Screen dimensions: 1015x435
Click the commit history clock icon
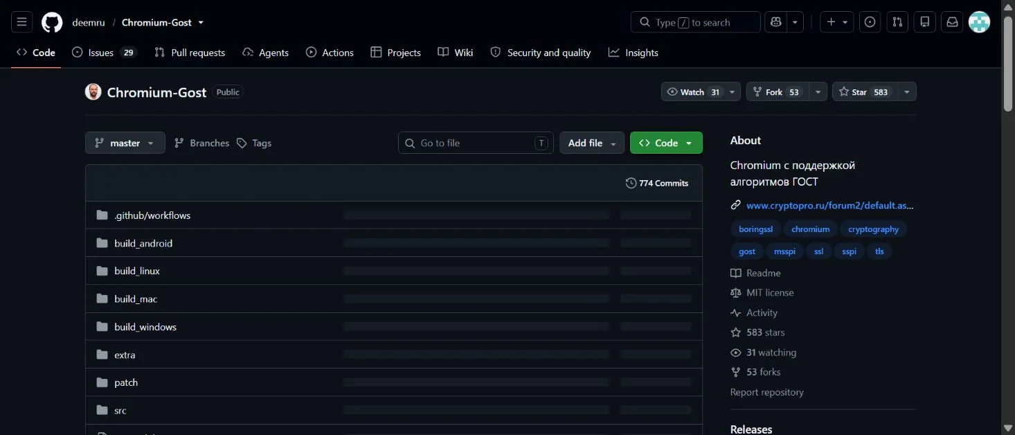coord(631,183)
